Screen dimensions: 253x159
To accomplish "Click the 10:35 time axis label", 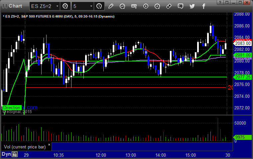I will 59,155.
